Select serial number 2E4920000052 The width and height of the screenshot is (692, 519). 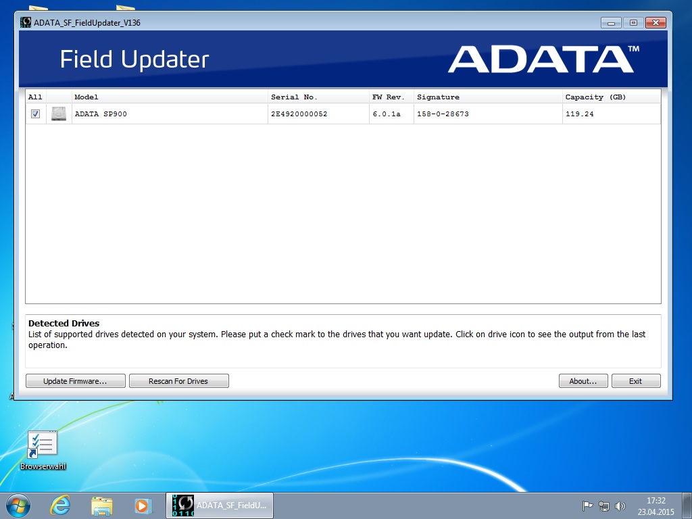tap(319, 114)
